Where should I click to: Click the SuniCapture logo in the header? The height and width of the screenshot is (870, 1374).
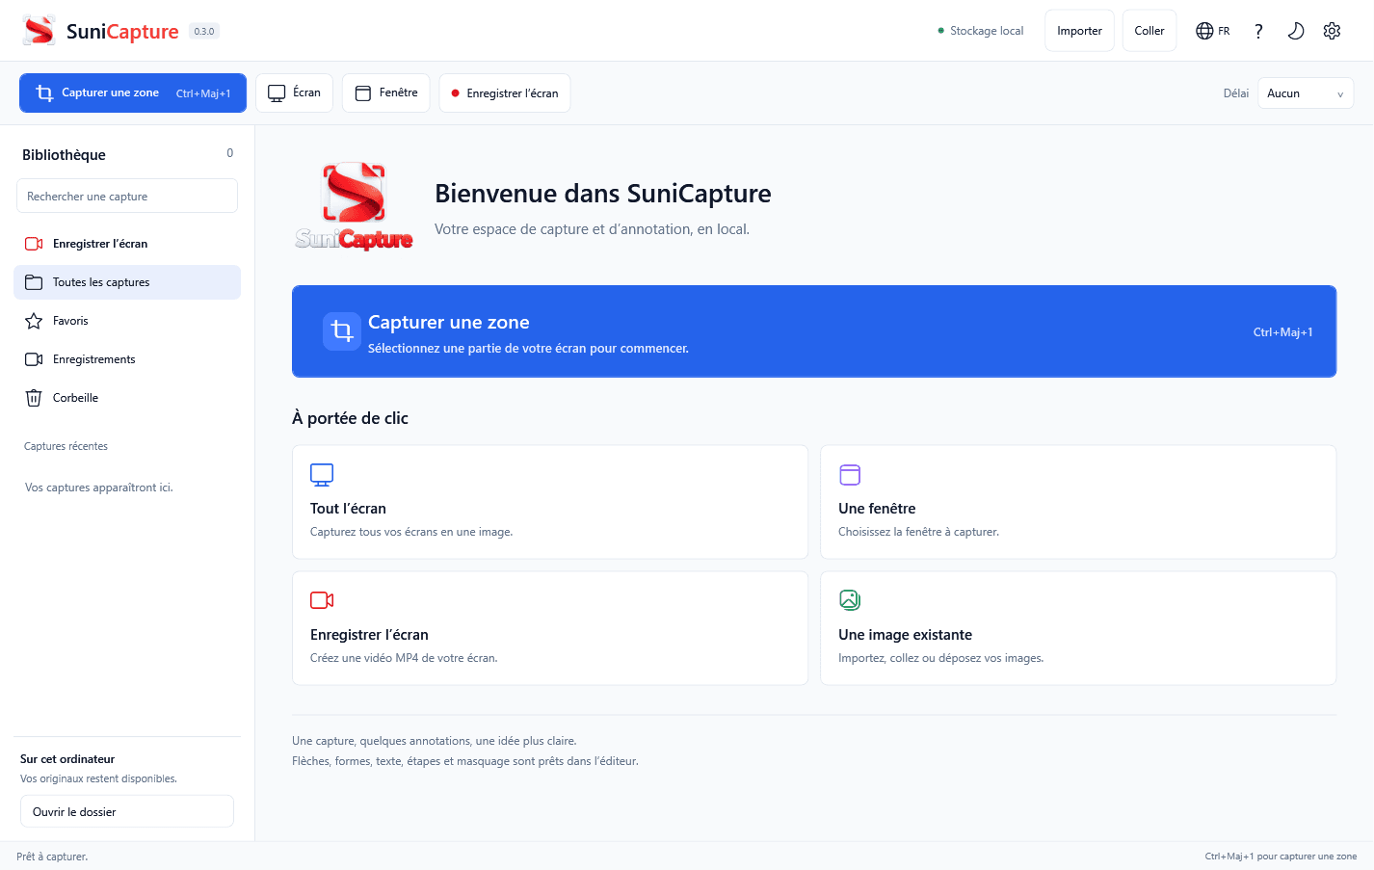40,31
